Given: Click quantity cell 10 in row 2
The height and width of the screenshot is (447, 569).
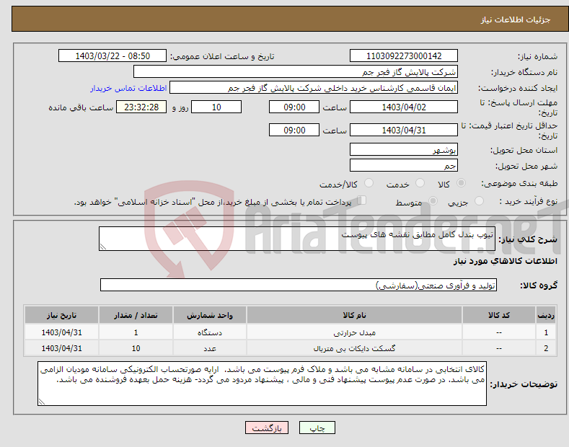Looking at the screenshot, I should click(136, 348).
